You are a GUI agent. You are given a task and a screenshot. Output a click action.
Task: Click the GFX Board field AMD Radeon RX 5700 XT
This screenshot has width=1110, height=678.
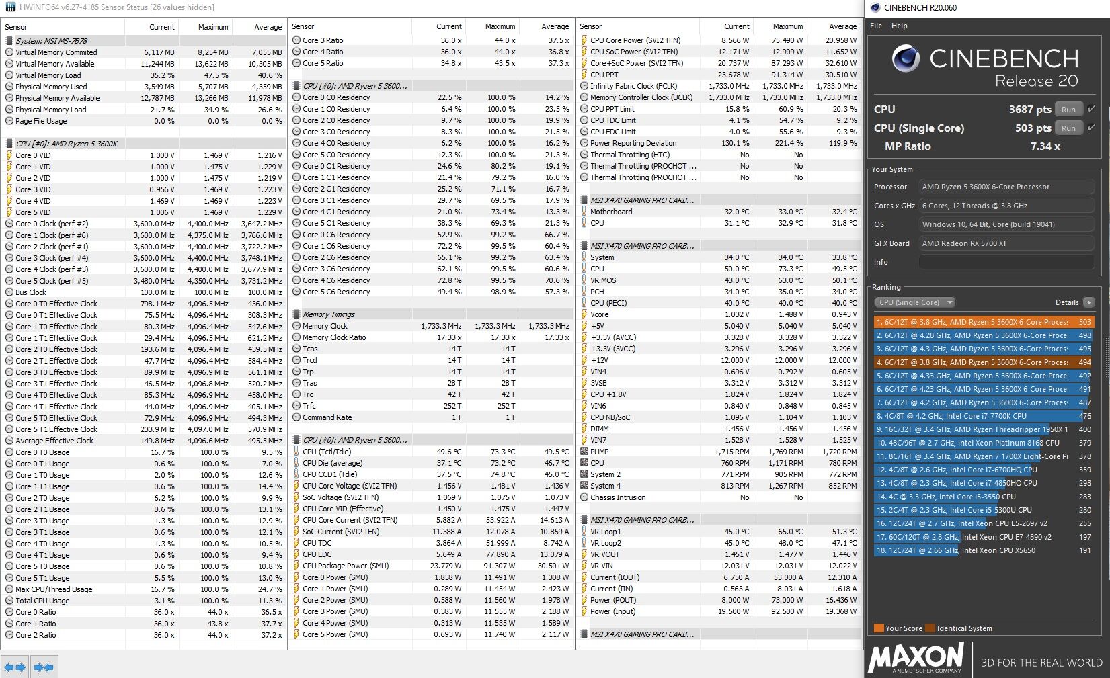tap(1006, 243)
